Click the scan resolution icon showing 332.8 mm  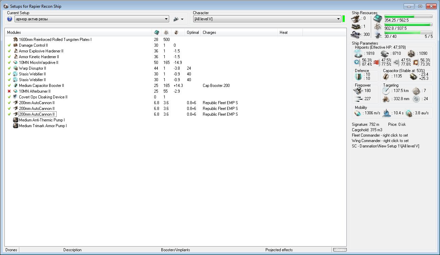pyautogui.click(x=386, y=99)
